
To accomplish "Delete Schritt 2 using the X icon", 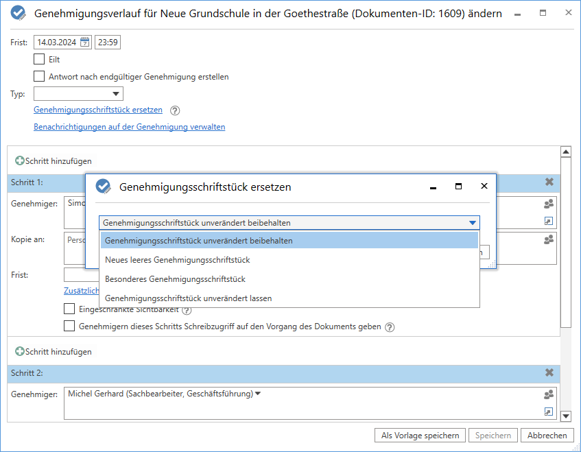I will pyautogui.click(x=549, y=372).
